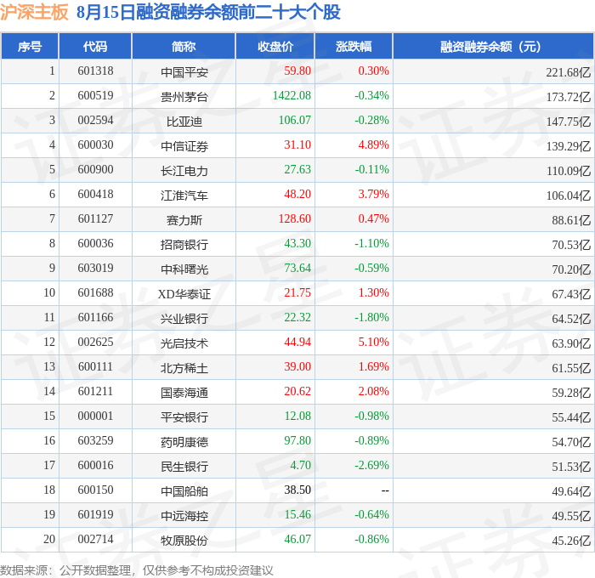Click the closing price 4.70
The image size is (595, 578).
click(x=301, y=466)
